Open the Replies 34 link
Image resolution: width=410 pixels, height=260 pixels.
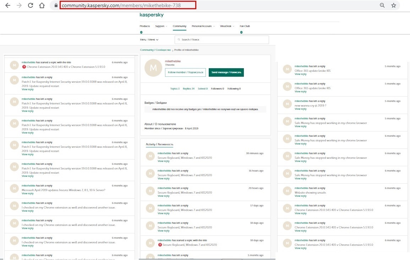(188, 89)
